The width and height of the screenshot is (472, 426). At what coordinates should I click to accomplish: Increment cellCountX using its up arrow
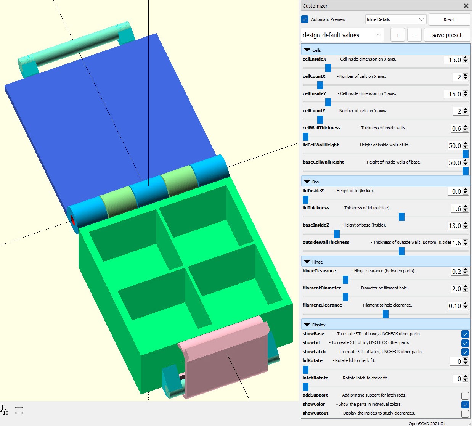(x=466, y=75)
